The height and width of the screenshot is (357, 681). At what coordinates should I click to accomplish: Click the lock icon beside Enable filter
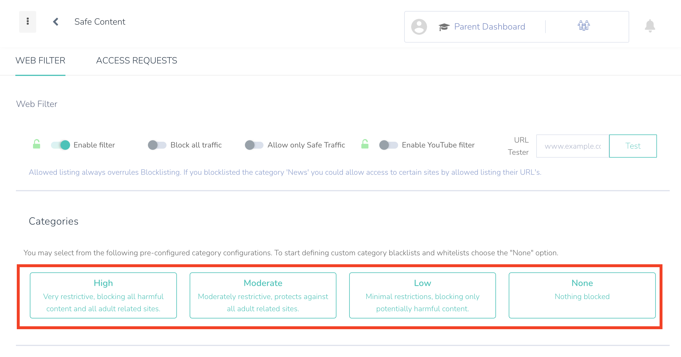pyautogui.click(x=36, y=144)
